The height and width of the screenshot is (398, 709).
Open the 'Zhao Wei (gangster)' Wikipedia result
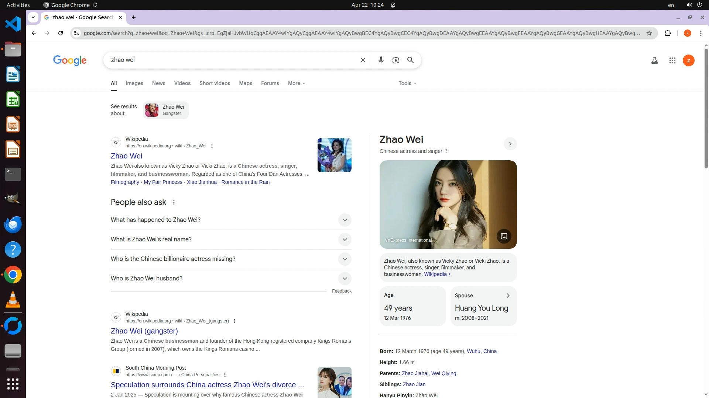point(144,331)
